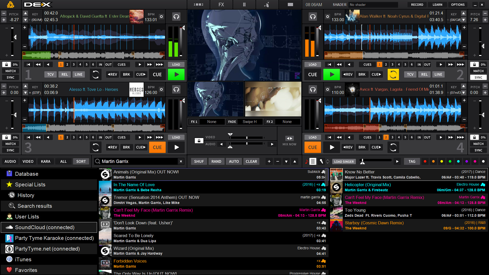
Task: Click the SoundCloud connected source
Action: [x=45, y=227]
